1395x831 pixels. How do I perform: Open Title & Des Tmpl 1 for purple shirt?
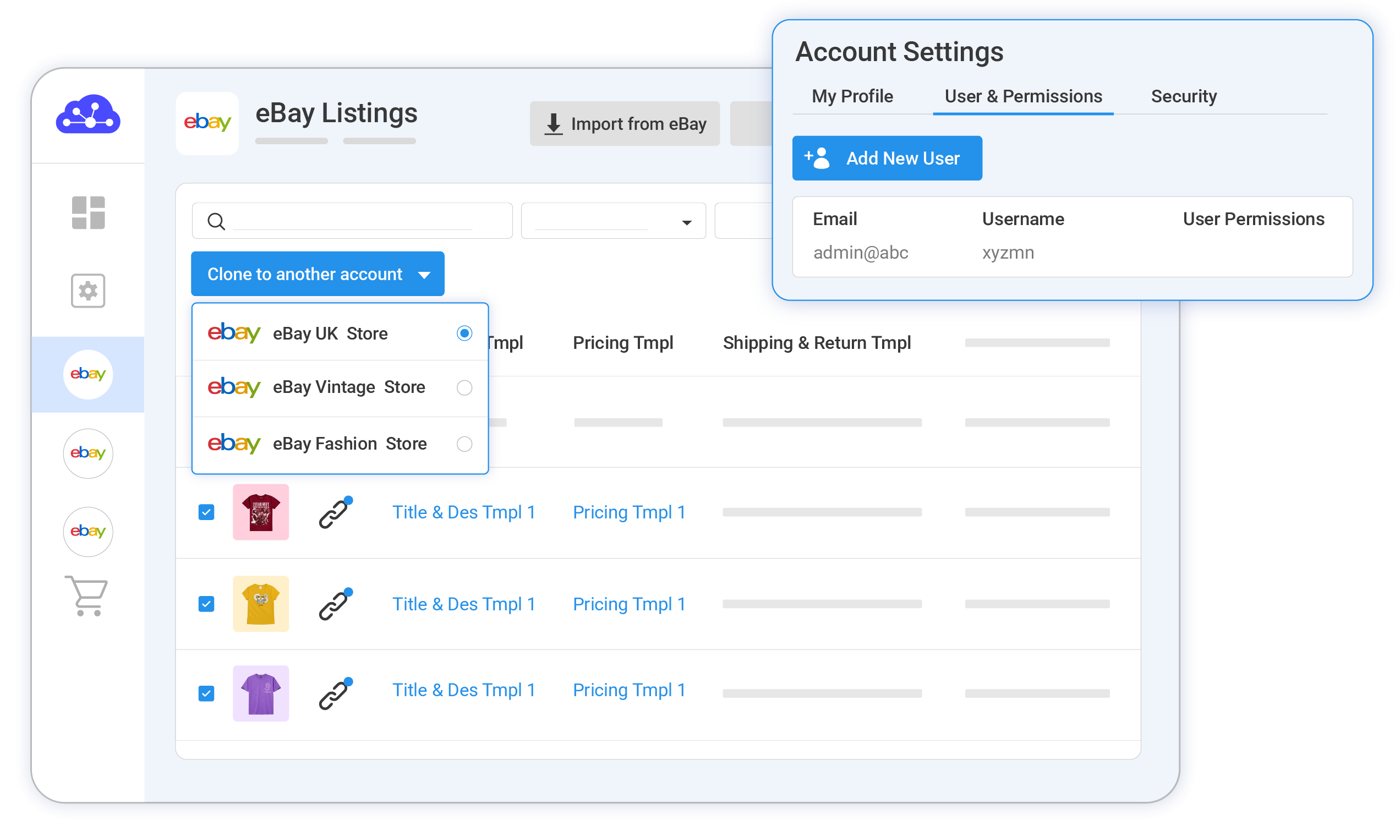(x=463, y=691)
